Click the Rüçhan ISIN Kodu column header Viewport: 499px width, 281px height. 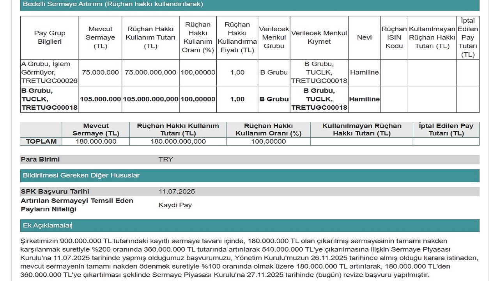click(394, 37)
